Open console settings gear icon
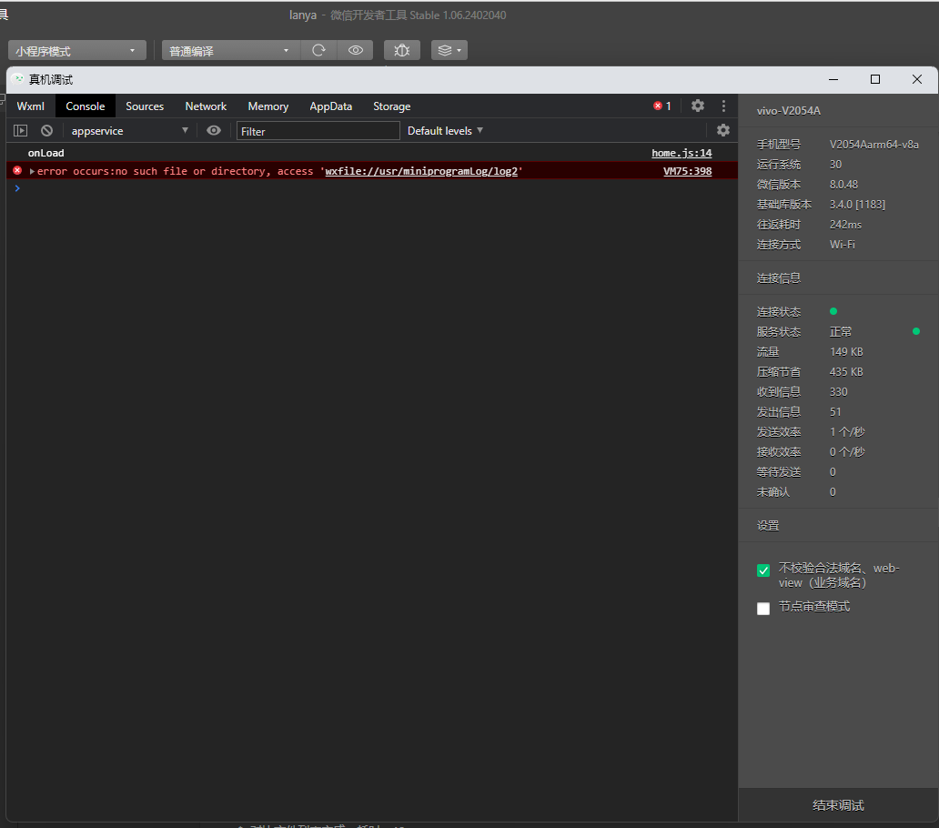 click(x=723, y=130)
